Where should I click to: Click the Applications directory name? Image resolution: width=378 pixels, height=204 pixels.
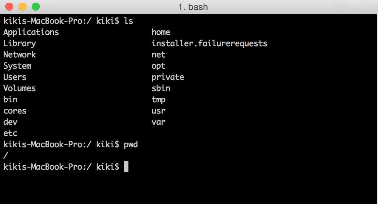coord(31,32)
